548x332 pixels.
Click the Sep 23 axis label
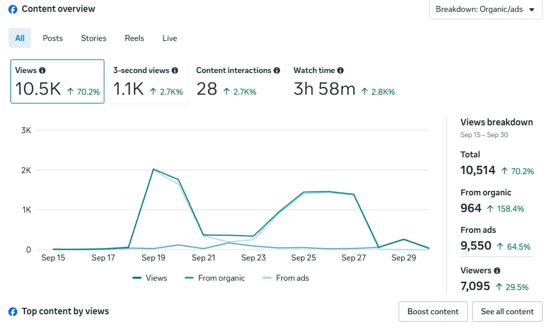[253, 258]
